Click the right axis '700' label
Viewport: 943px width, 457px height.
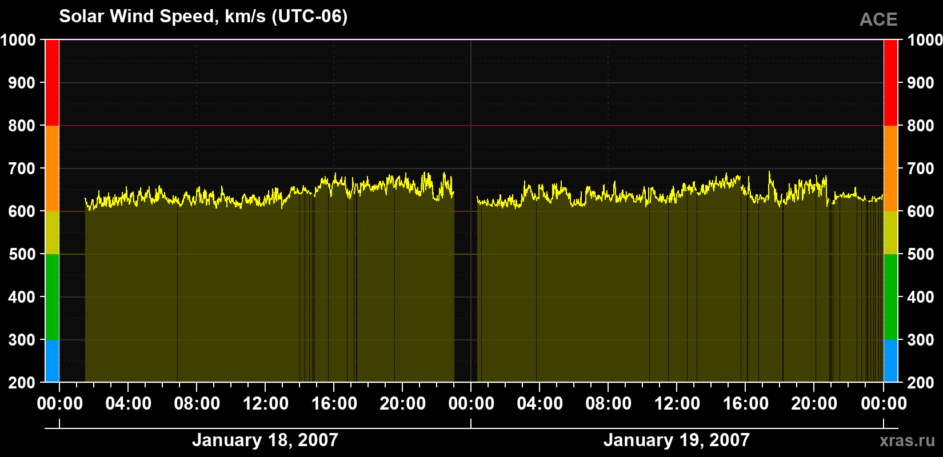(921, 169)
